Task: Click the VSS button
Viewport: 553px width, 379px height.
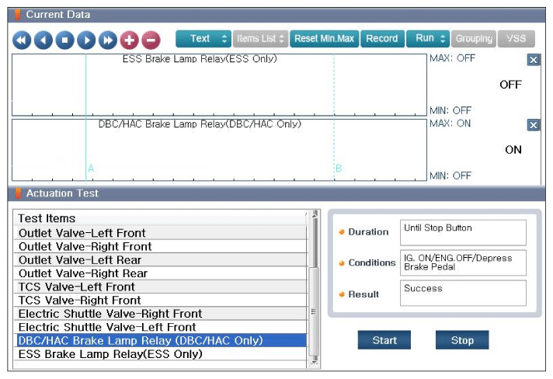Action: pyautogui.click(x=516, y=38)
